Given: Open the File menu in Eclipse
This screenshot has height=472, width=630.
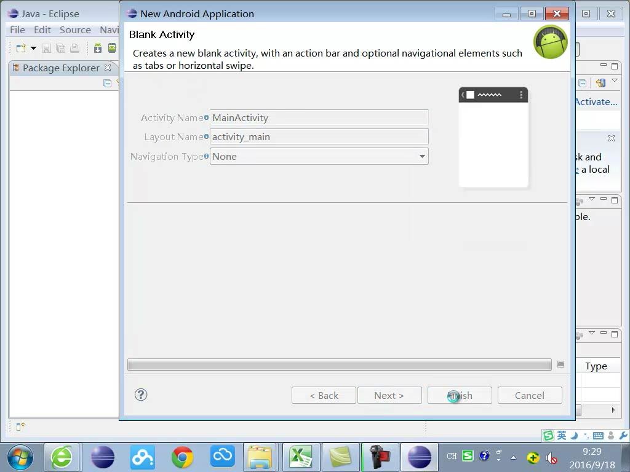Looking at the screenshot, I should click(17, 30).
